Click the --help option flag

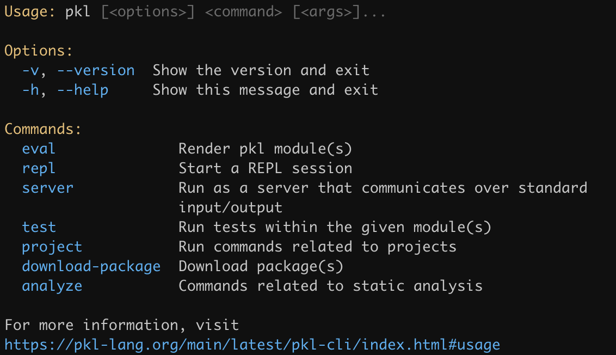[x=83, y=90]
